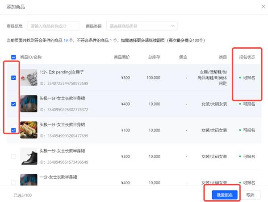Click the black boot thumbnail of the ¥500 product
268x202 pixels.
point(29,156)
